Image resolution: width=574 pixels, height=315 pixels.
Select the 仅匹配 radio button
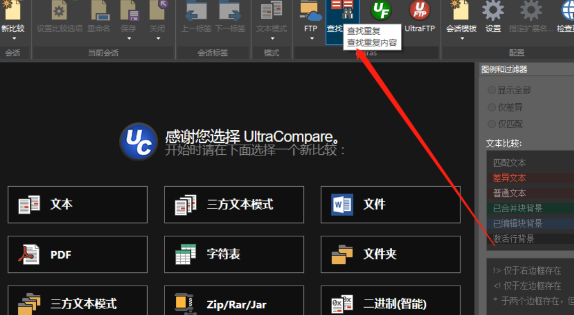pos(491,124)
